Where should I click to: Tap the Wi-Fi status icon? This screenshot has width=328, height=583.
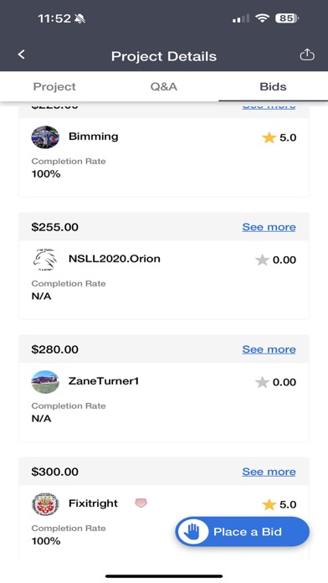262,18
